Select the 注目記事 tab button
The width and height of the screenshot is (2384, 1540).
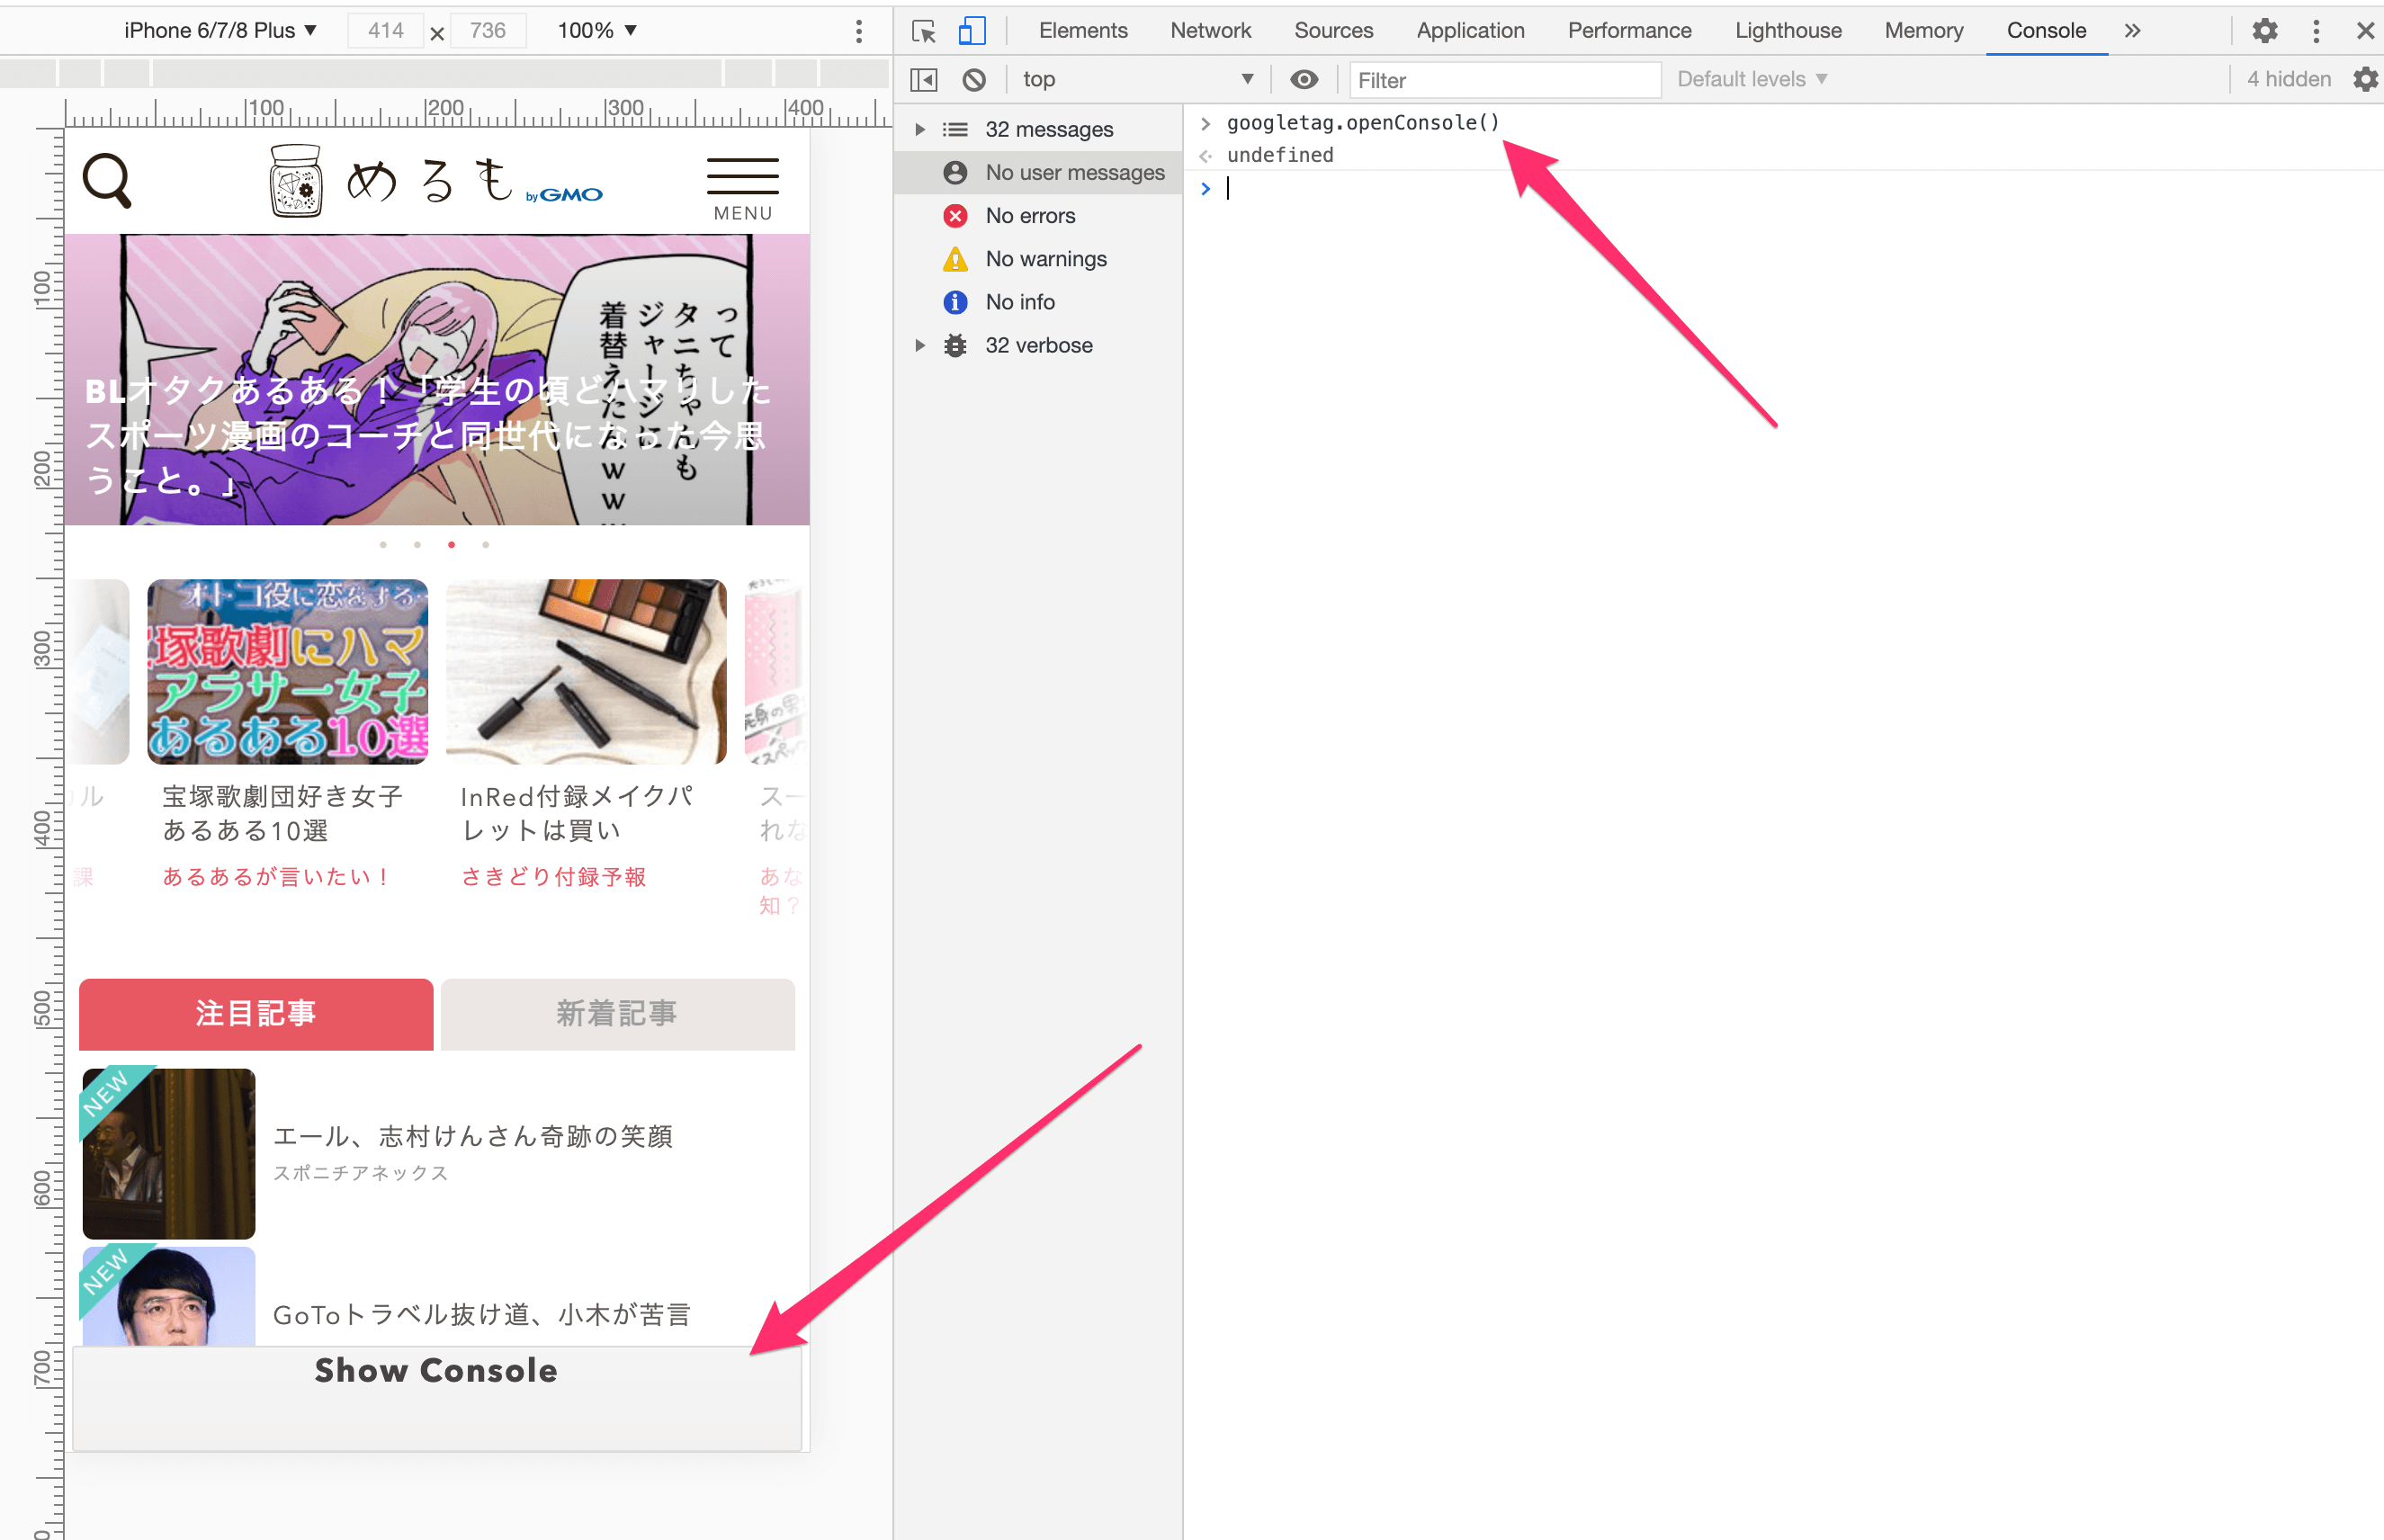(255, 1013)
